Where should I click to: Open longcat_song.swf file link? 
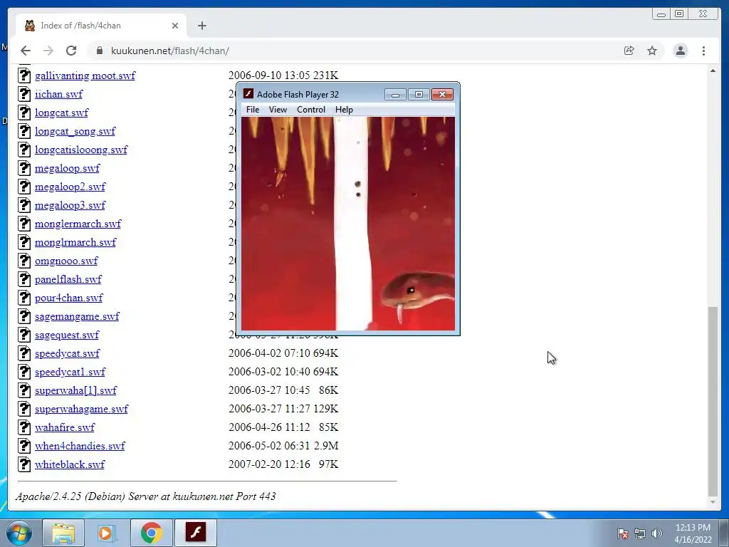coord(75,131)
